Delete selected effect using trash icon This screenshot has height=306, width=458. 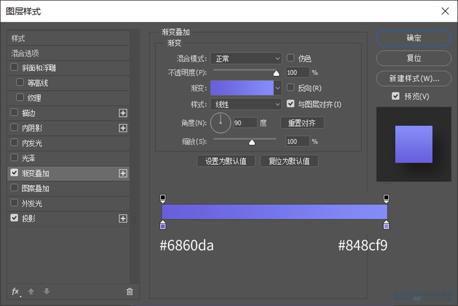click(x=129, y=291)
